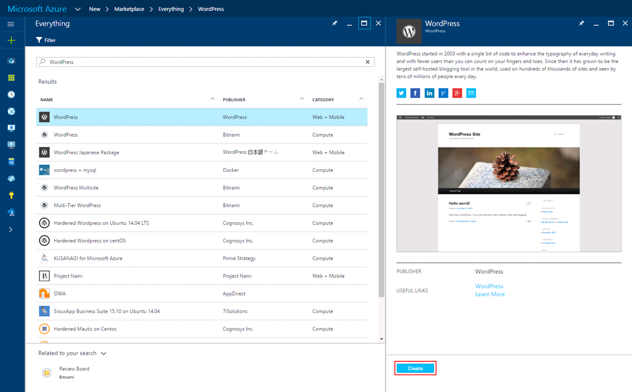Select SiouxApp Business Suite 15.10 row

202,312
